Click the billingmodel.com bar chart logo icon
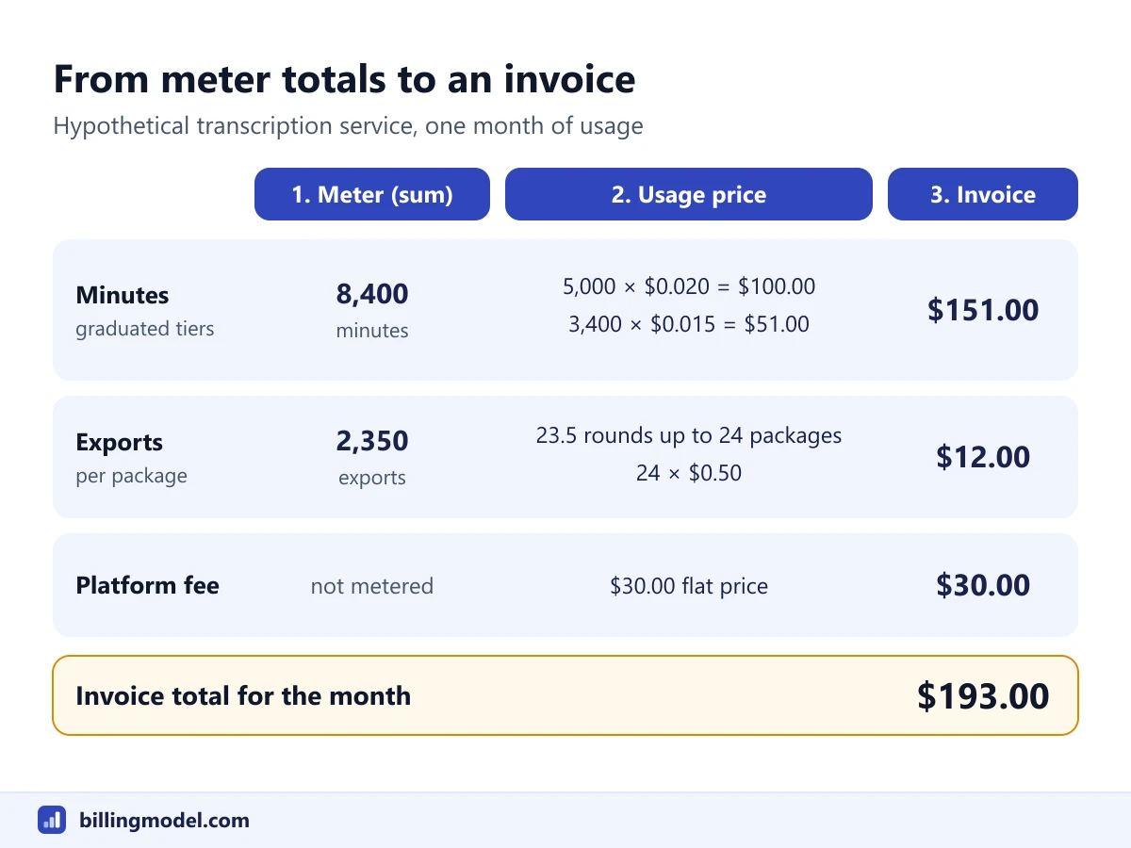The width and height of the screenshot is (1131, 848). tap(52, 820)
